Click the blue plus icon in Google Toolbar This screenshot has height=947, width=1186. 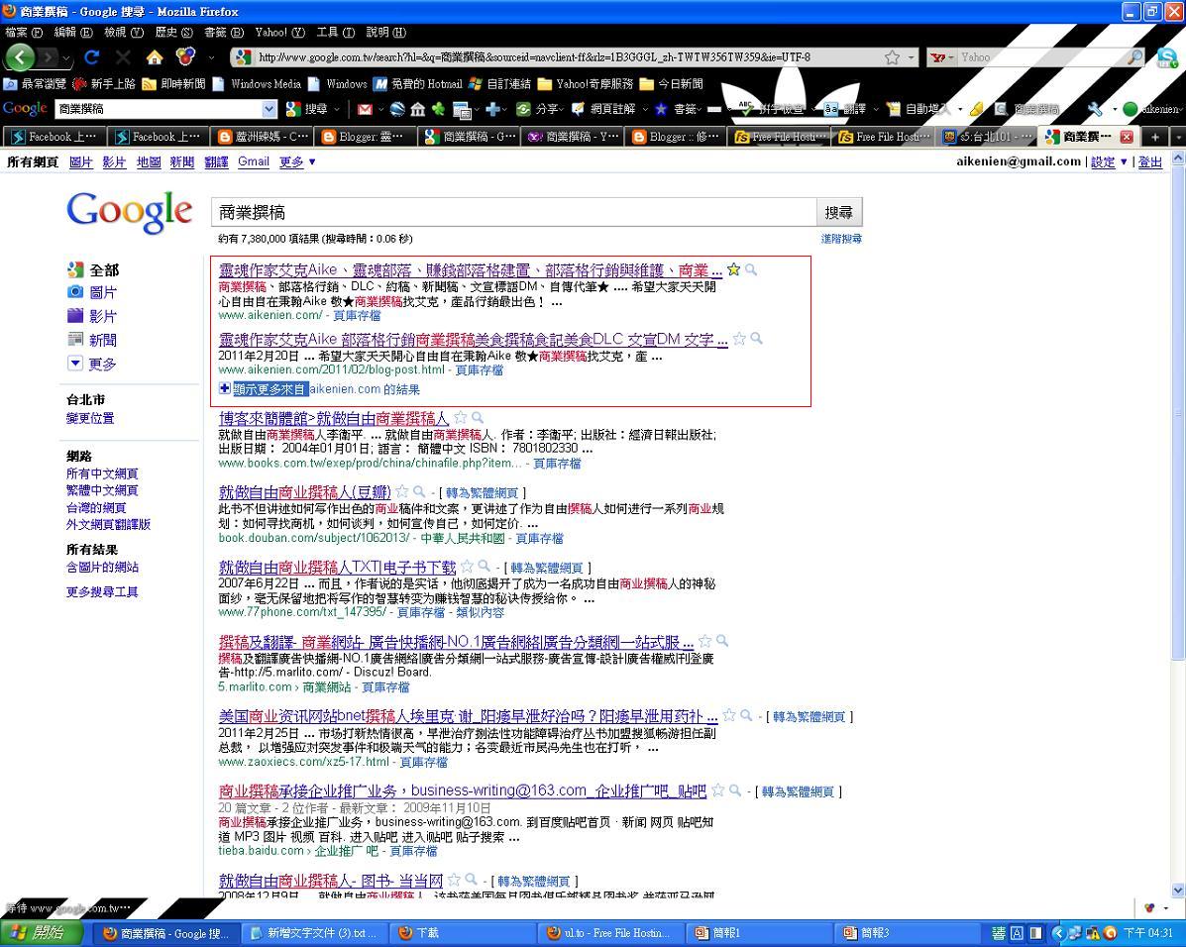tap(492, 110)
